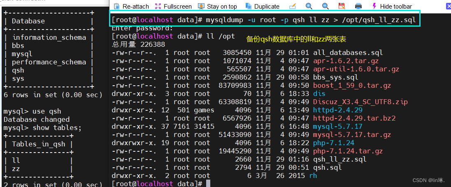Click the Database header in left window

click(x=28, y=21)
